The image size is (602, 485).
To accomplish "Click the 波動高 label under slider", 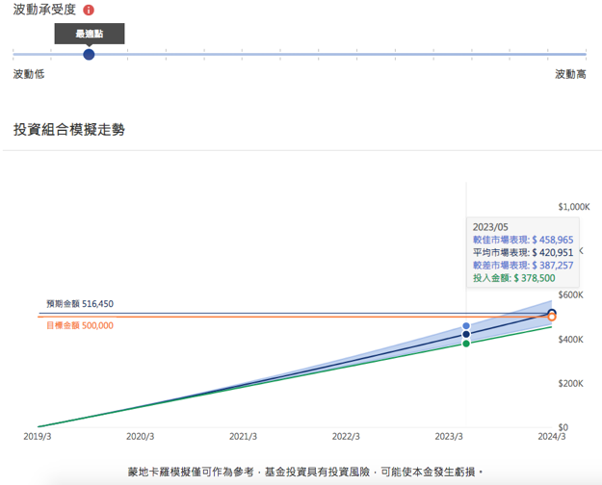I will click(x=570, y=74).
